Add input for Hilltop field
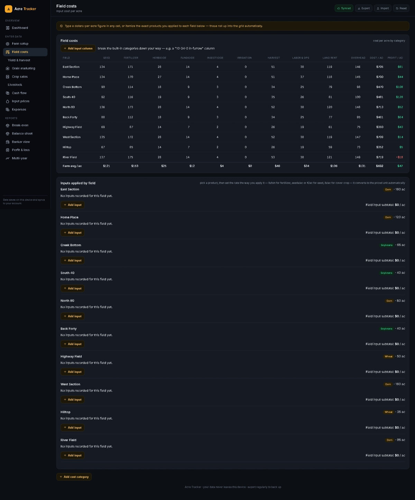Image resolution: width=415 pixels, height=500 pixels. coord(72,427)
